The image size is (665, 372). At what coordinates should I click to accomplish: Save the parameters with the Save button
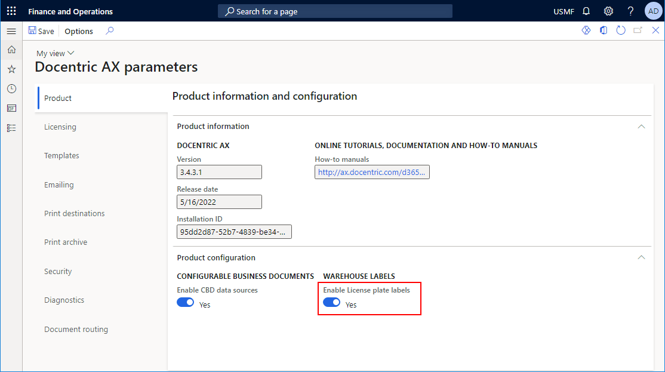tap(41, 31)
